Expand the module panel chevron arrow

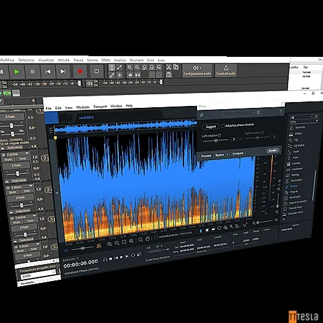tap(284, 220)
